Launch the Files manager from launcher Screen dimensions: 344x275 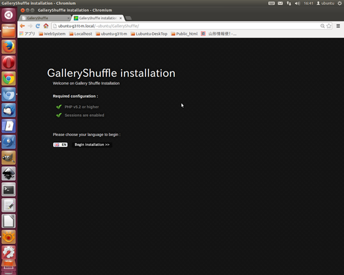(9, 31)
